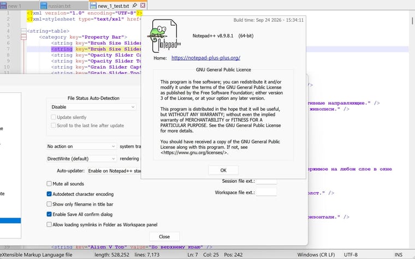Click the vertical scrollbar thumb in the editor
Viewport: 415px width, 259px height.
pos(412,21)
